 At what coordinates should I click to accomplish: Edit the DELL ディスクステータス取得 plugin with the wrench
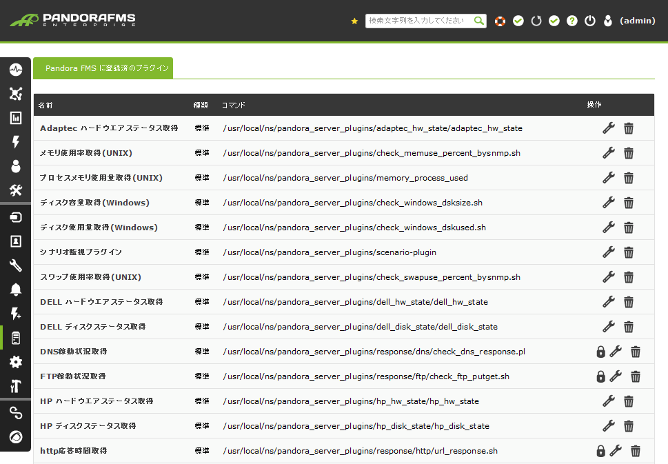(609, 326)
